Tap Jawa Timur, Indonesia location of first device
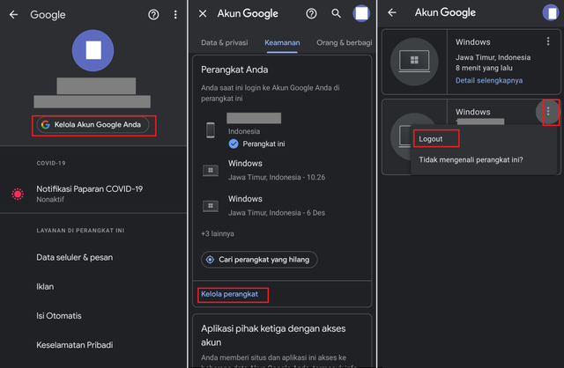Image resolution: width=564 pixels, height=368 pixels. (x=493, y=57)
